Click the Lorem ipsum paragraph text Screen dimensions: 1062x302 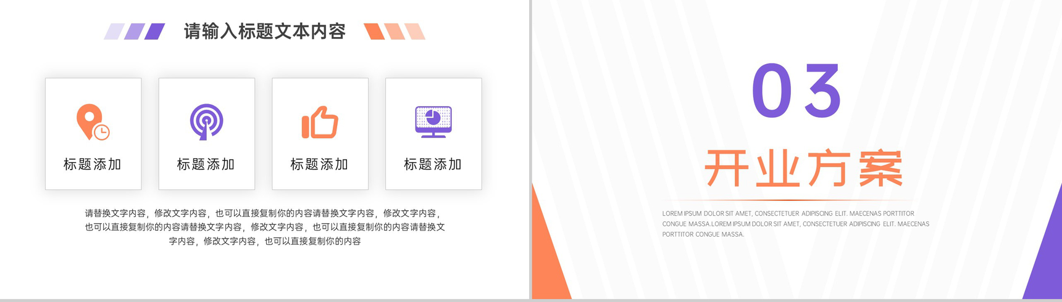796,224
